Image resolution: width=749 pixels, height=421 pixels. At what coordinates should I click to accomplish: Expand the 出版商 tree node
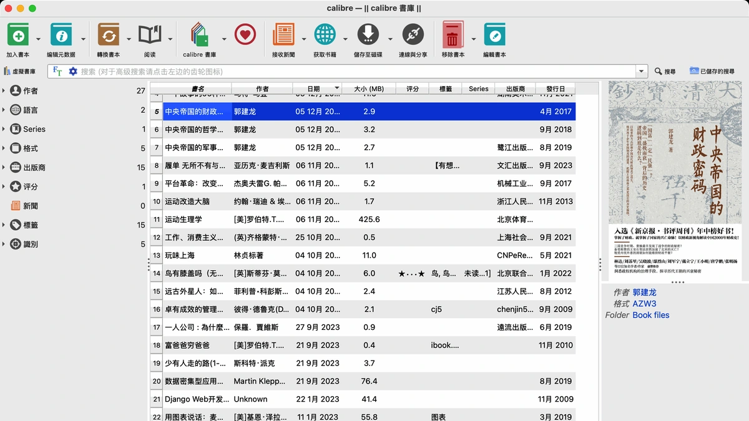[x=4, y=168]
